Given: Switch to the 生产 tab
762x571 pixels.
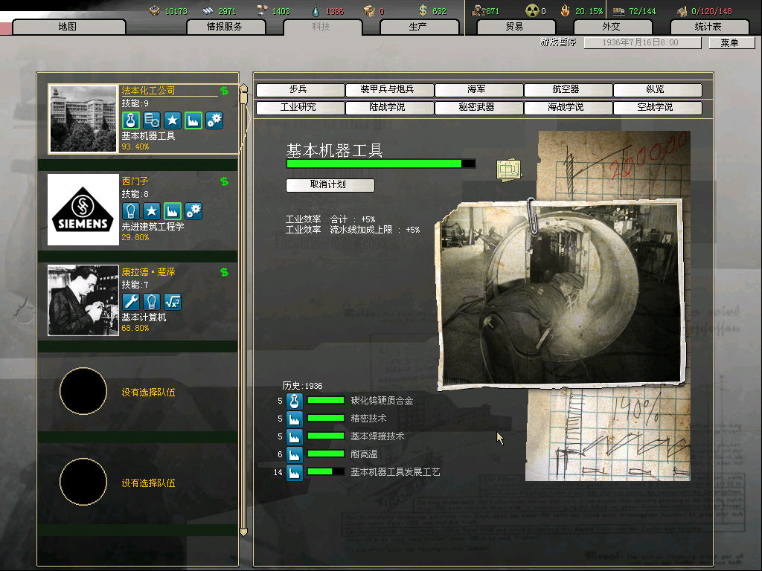Looking at the screenshot, I should tap(418, 27).
